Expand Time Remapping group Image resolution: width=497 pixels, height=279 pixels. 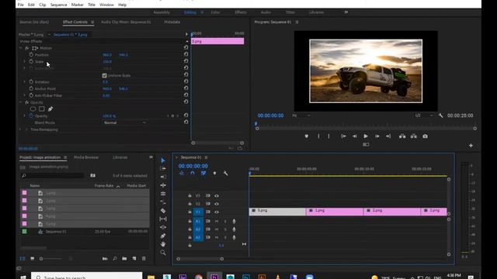21,129
